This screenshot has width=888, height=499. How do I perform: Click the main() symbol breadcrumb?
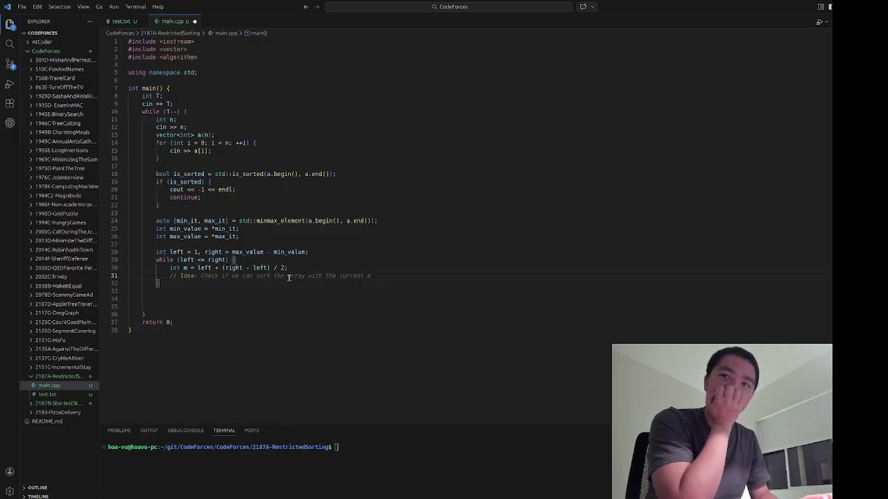[x=256, y=33]
